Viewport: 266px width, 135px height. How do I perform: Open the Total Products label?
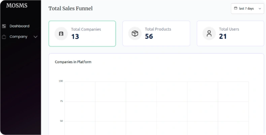point(158,29)
